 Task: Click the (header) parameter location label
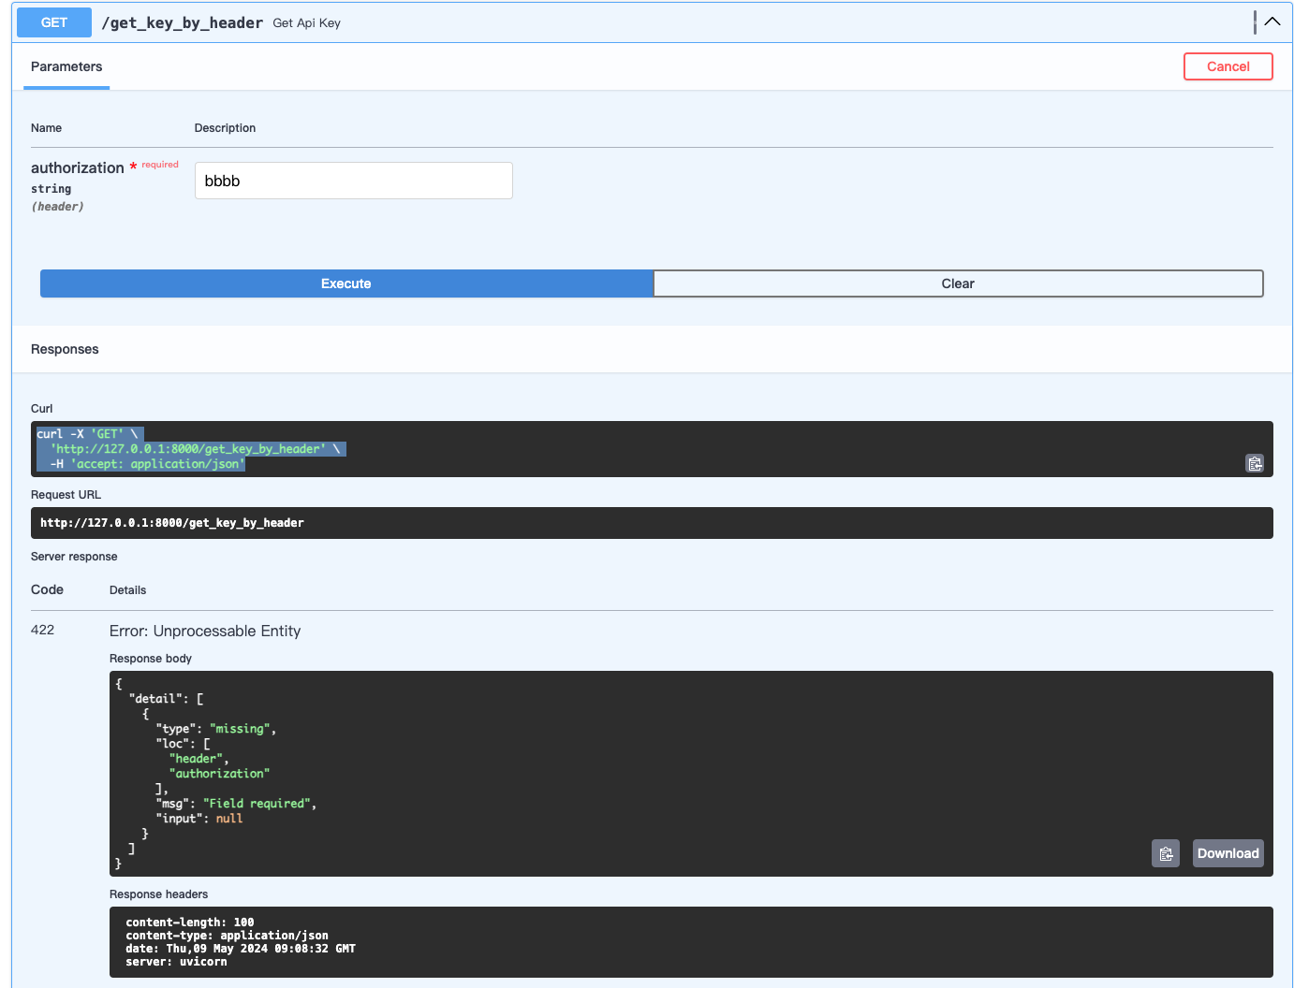coord(58,207)
